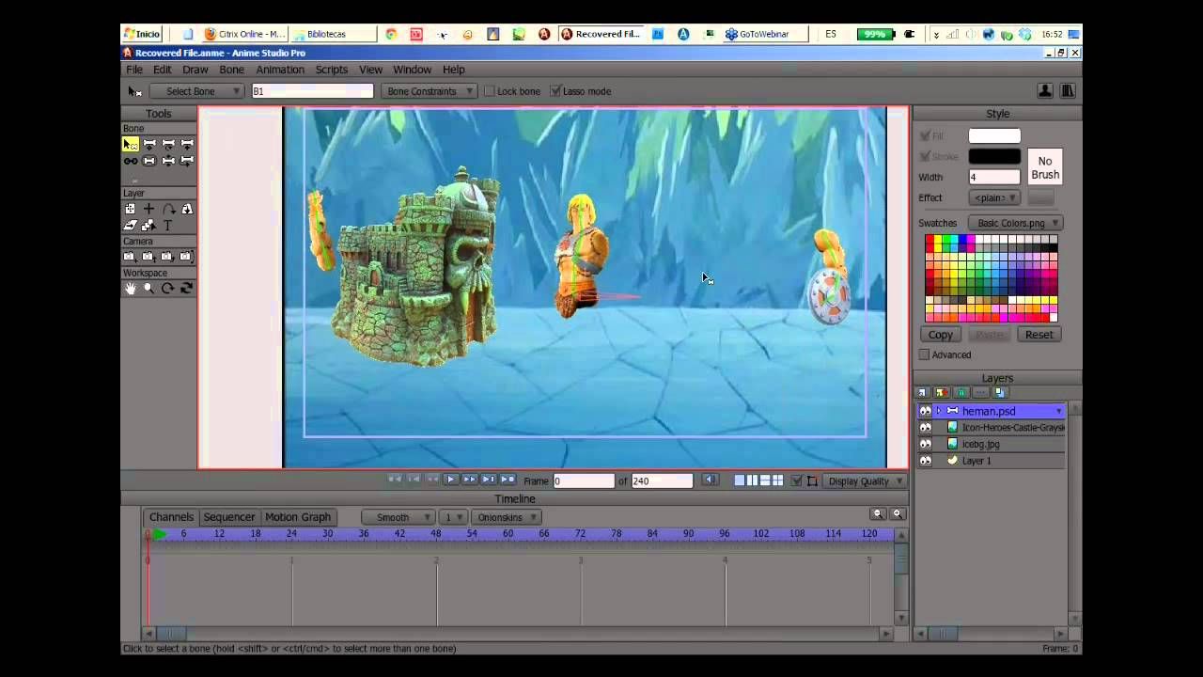Play the animation
This screenshot has height=677, width=1203.
450,480
